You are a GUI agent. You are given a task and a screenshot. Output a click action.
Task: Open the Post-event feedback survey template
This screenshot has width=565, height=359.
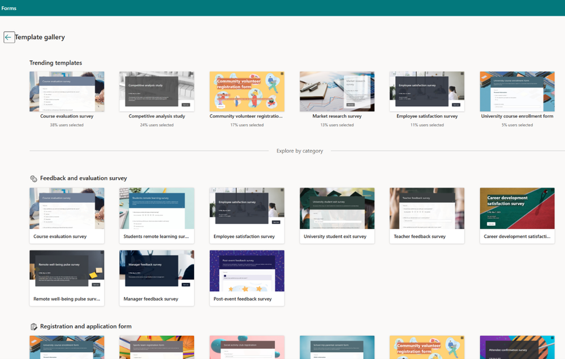pyautogui.click(x=247, y=278)
